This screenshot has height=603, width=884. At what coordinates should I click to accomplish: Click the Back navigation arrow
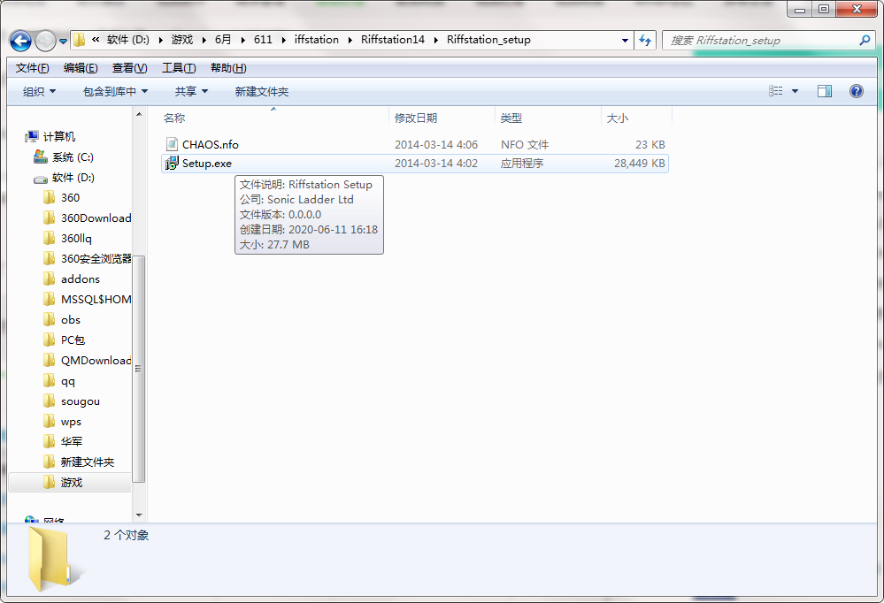21,41
